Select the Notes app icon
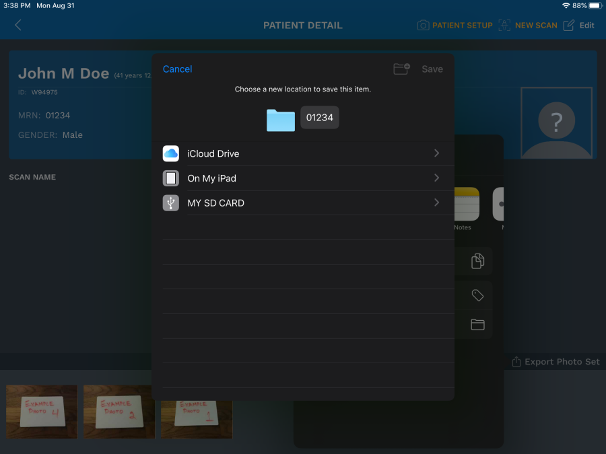The width and height of the screenshot is (606, 454). click(466, 204)
